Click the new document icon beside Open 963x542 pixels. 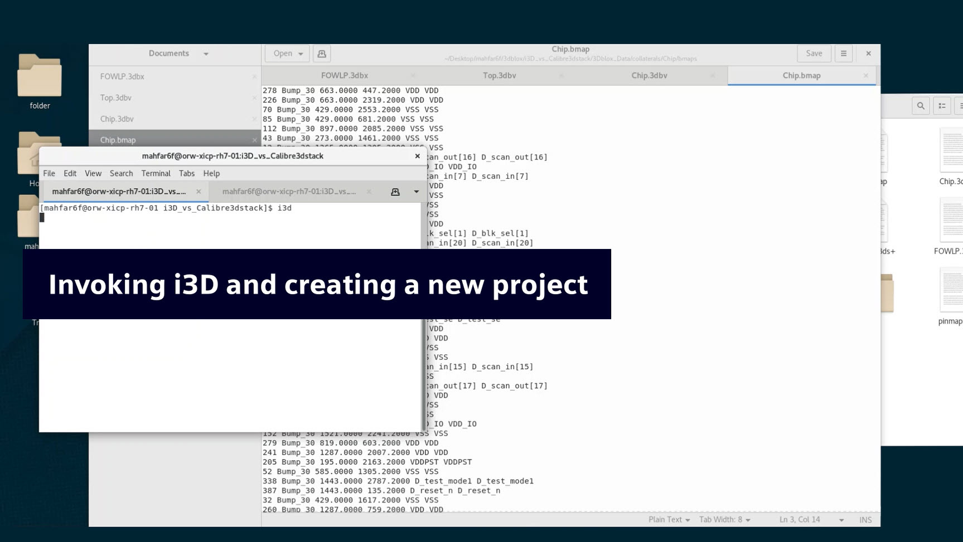coord(322,53)
